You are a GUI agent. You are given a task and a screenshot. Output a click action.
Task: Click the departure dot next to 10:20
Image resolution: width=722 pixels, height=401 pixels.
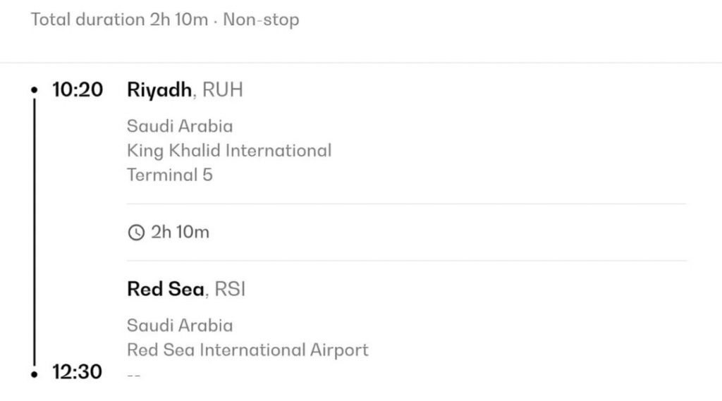point(34,90)
